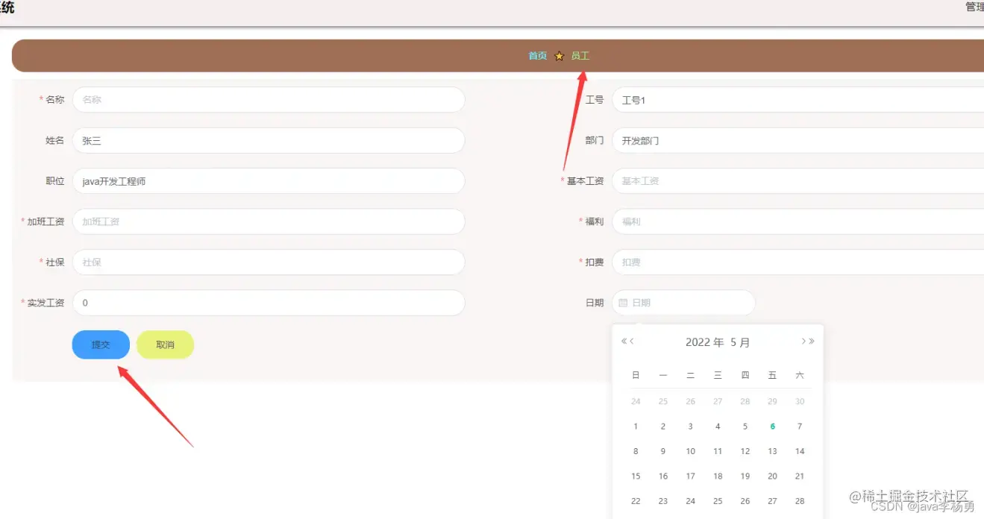Click the 工号 field containing 工号1
The image size is (984, 519).
point(797,99)
